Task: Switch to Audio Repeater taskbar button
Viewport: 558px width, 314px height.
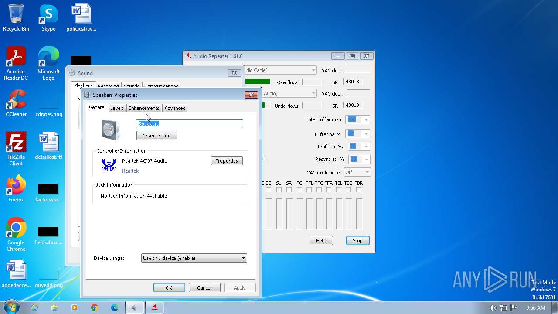Action: (x=154, y=307)
